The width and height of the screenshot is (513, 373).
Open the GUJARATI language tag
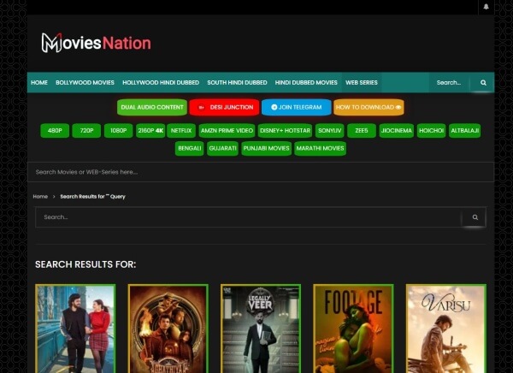222,148
